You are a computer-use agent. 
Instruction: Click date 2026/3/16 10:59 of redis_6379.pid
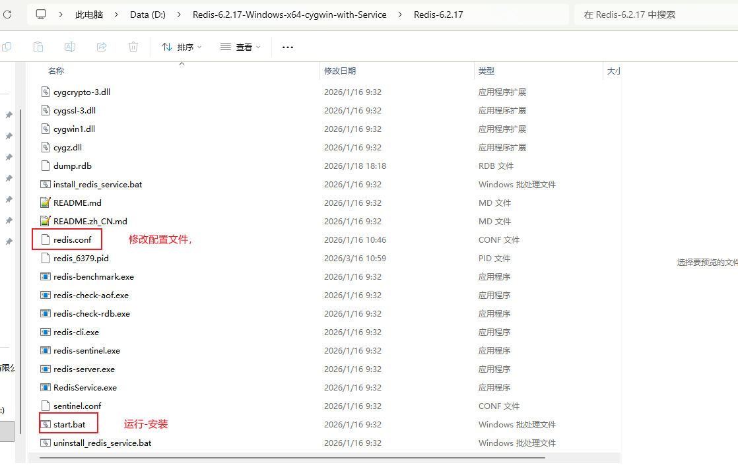[x=355, y=258]
